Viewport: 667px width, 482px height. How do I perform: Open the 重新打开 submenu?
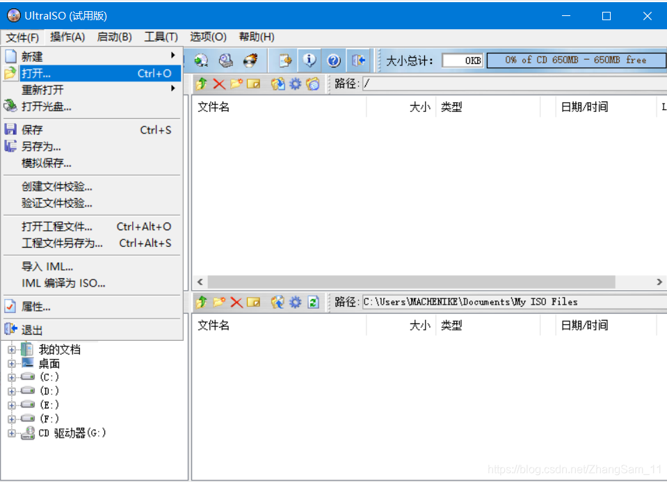click(92, 89)
